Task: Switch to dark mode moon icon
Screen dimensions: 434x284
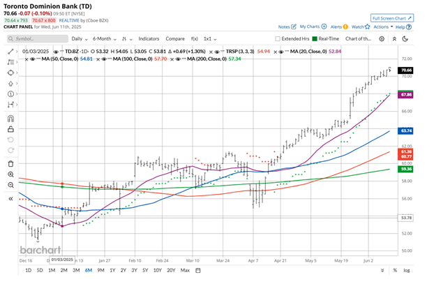Action: pyautogui.click(x=405, y=39)
